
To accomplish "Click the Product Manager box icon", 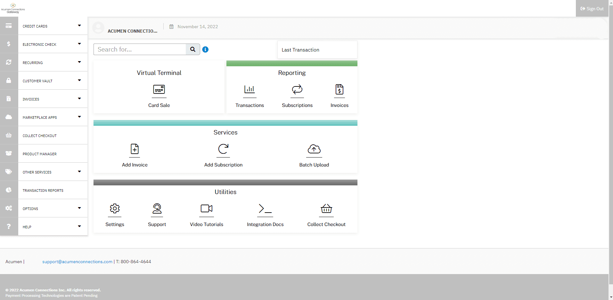I will point(9,153).
